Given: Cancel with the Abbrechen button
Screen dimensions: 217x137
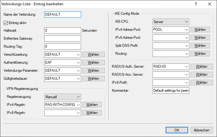Looking at the screenshot, I should tap(202, 130).
